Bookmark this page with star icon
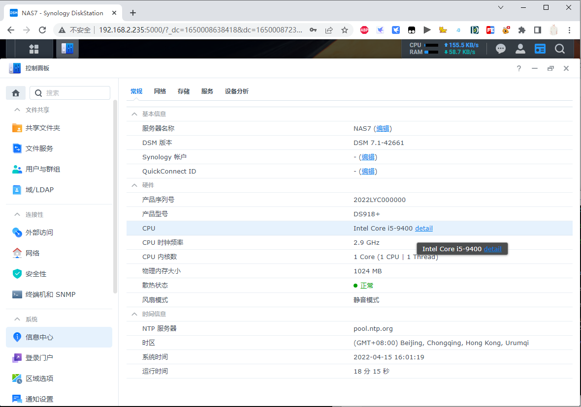Viewport: 581px width, 407px height. [x=345, y=30]
